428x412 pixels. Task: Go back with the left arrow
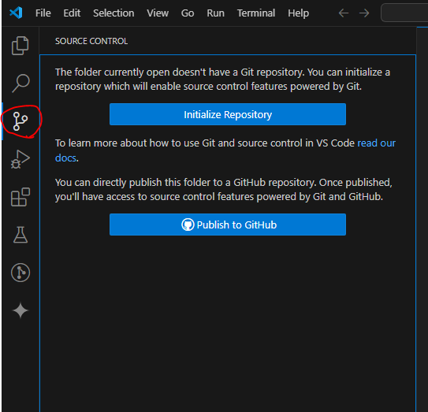344,13
